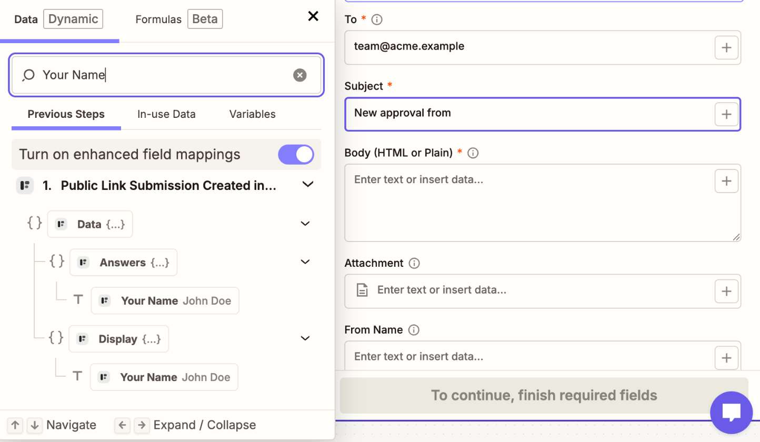Select the Data object pill

coord(90,225)
